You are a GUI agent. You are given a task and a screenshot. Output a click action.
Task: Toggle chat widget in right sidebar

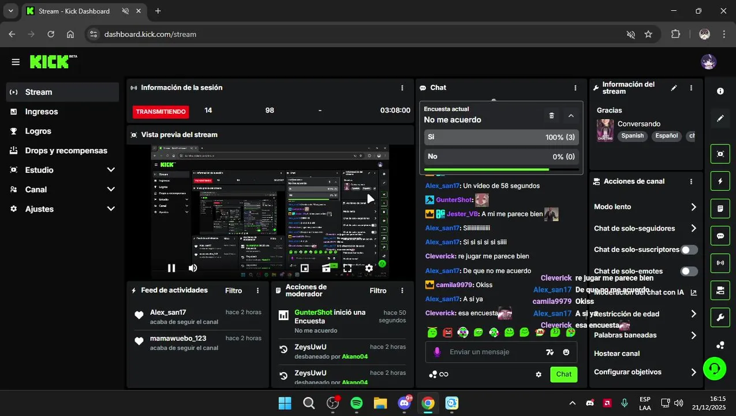pyautogui.click(x=720, y=236)
